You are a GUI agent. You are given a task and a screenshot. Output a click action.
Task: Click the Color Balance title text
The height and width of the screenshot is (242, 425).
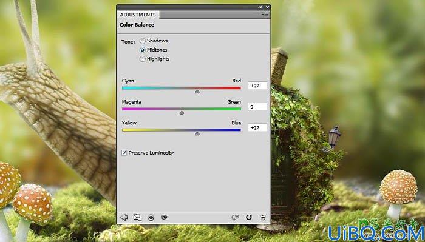(x=137, y=25)
